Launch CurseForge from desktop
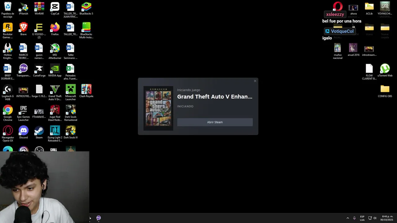This screenshot has width=397, height=223. 39,71
